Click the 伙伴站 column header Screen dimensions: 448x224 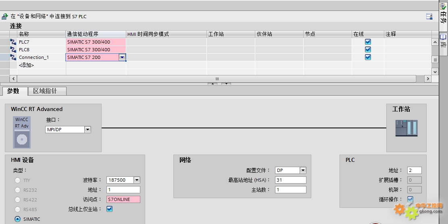pyautogui.click(x=279, y=34)
